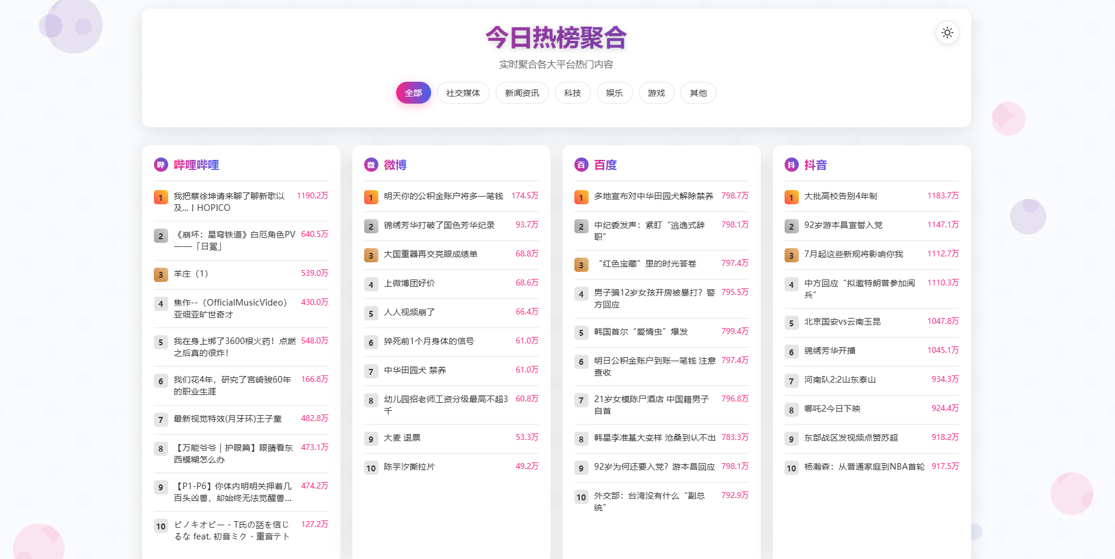The image size is (1115, 559).
Task: Open 《崩坏：星穹铁道》白厄角色PV entry
Action: click(x=235, y=240)
